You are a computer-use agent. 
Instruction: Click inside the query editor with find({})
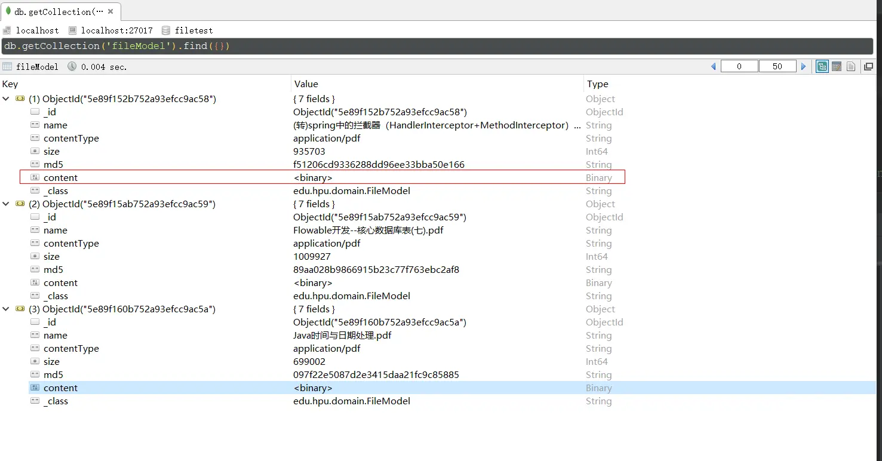[x=438, y=46]
